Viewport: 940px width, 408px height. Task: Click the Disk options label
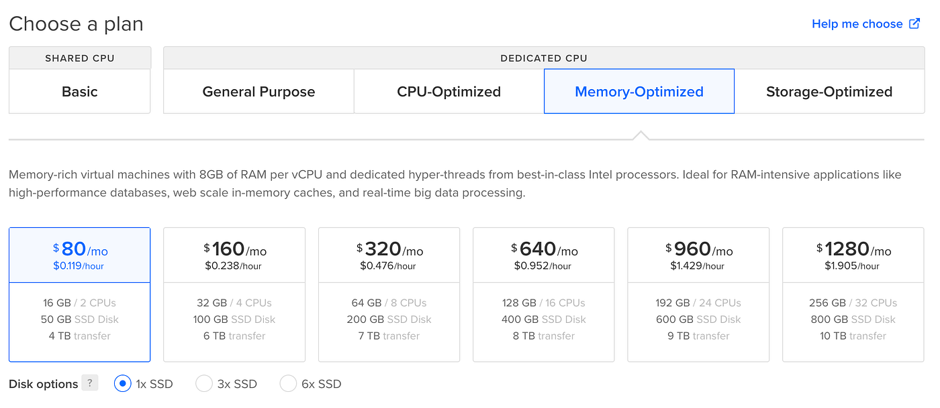[44, 384]
